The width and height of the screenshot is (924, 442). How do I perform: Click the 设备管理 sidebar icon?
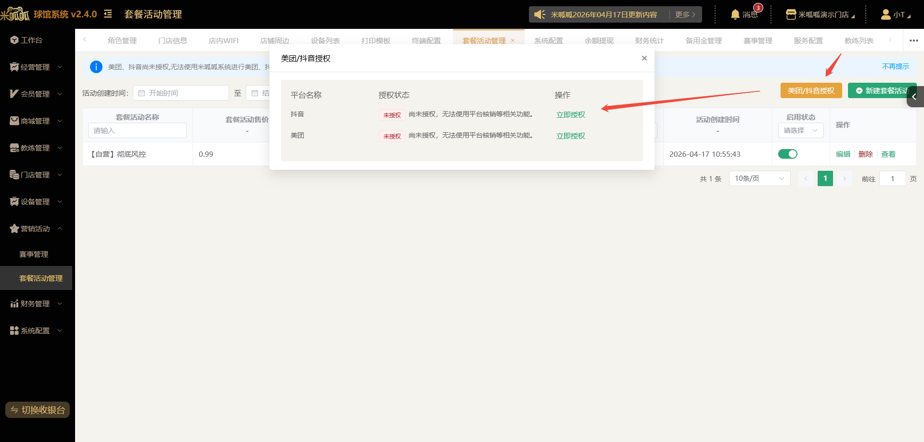14,202
